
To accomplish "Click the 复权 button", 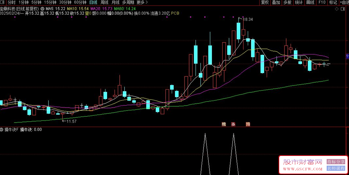I will coord(265,2).
